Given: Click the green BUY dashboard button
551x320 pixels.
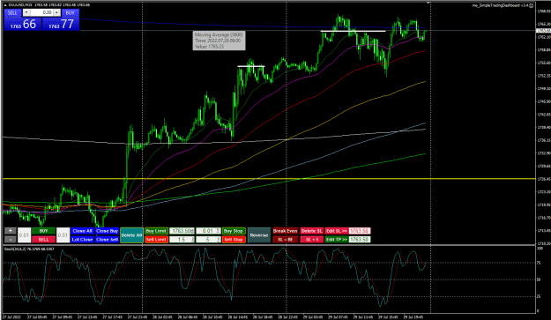Looking at the screenshot, I should pyautogui.click(x=43, y=231).
